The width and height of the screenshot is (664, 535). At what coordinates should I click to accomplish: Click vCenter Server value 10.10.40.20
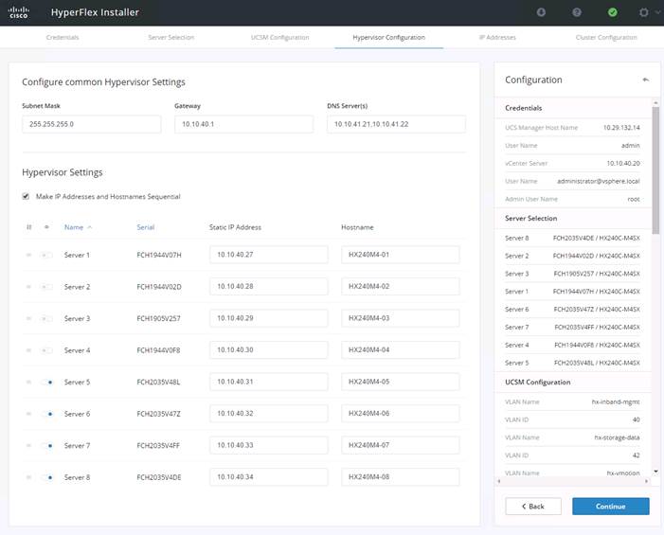(623, 163)
